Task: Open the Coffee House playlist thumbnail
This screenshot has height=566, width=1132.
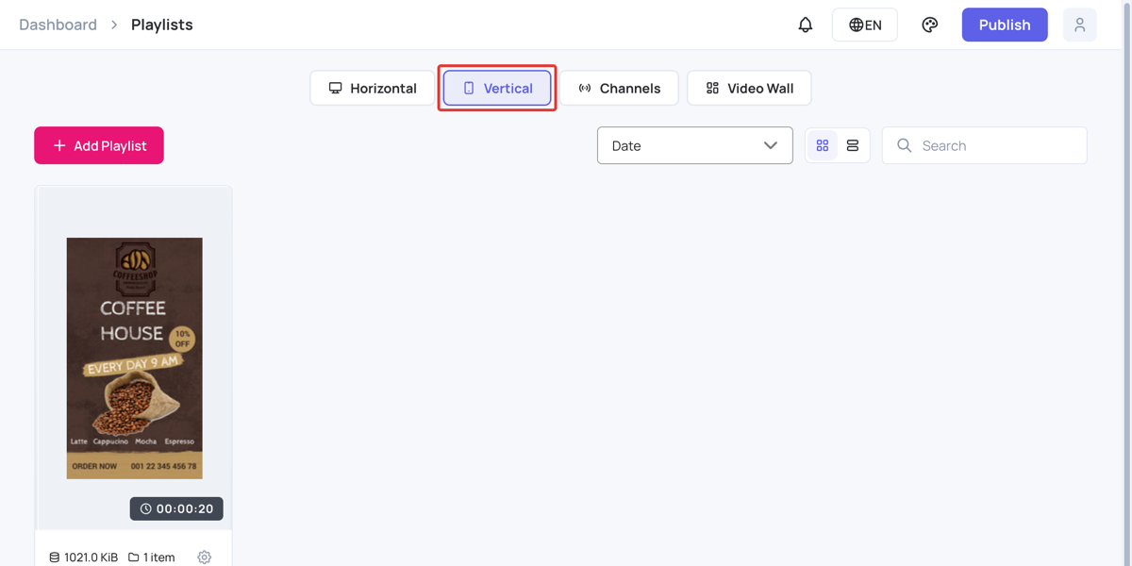Action: pos(134,358)
